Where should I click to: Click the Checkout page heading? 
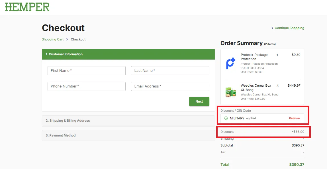click(63, 28)
